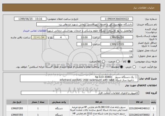Click the delivery city field یزد
This screenshot has width=165, height=116.
pyautogui.click(x=117, y=56)
